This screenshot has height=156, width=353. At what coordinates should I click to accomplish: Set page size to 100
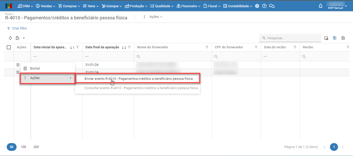[x=24, y=147]
